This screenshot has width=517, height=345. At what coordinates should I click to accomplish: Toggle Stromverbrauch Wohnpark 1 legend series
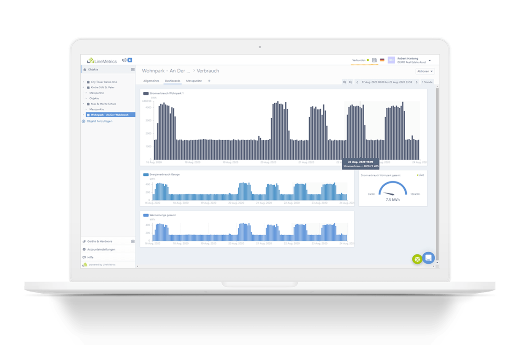point(146,93)
